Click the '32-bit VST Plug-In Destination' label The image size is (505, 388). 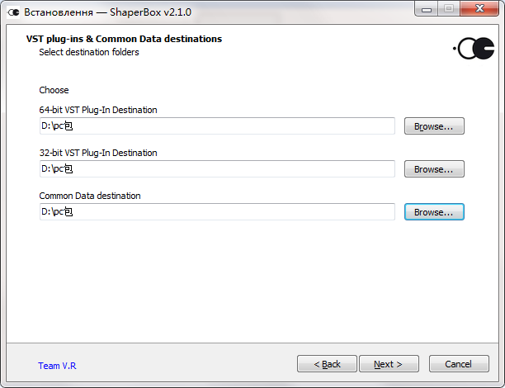[x=98, y=153]
